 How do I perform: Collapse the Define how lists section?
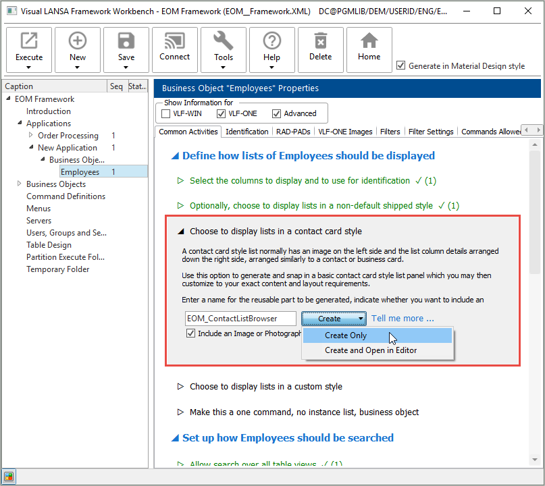[x=176, y=156]
